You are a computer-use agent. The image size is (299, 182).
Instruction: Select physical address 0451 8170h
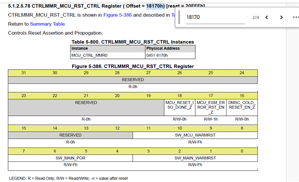pos(170,56)
